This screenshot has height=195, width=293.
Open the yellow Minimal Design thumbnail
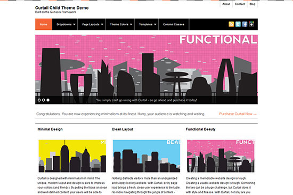click(72, 156)
